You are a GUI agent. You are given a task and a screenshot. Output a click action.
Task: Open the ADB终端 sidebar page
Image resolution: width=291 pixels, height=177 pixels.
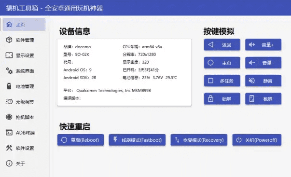[x=24, y=133]
